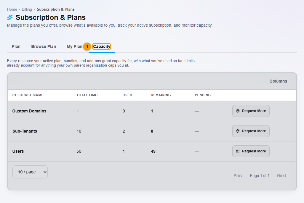Switch to the Browse Plan tab
This screenshot has width=304, height=203.
[x=44, y=46]
